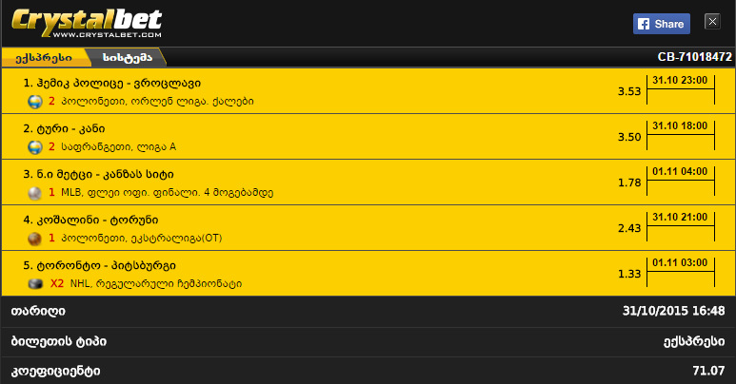
Task: Click the baseball icon beside MLB
Action: (x=35, y=192)
